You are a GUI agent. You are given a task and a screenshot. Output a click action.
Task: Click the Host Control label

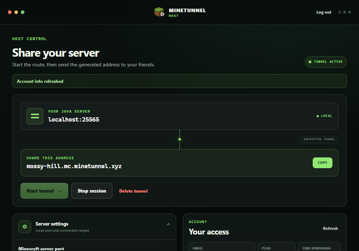29,39
